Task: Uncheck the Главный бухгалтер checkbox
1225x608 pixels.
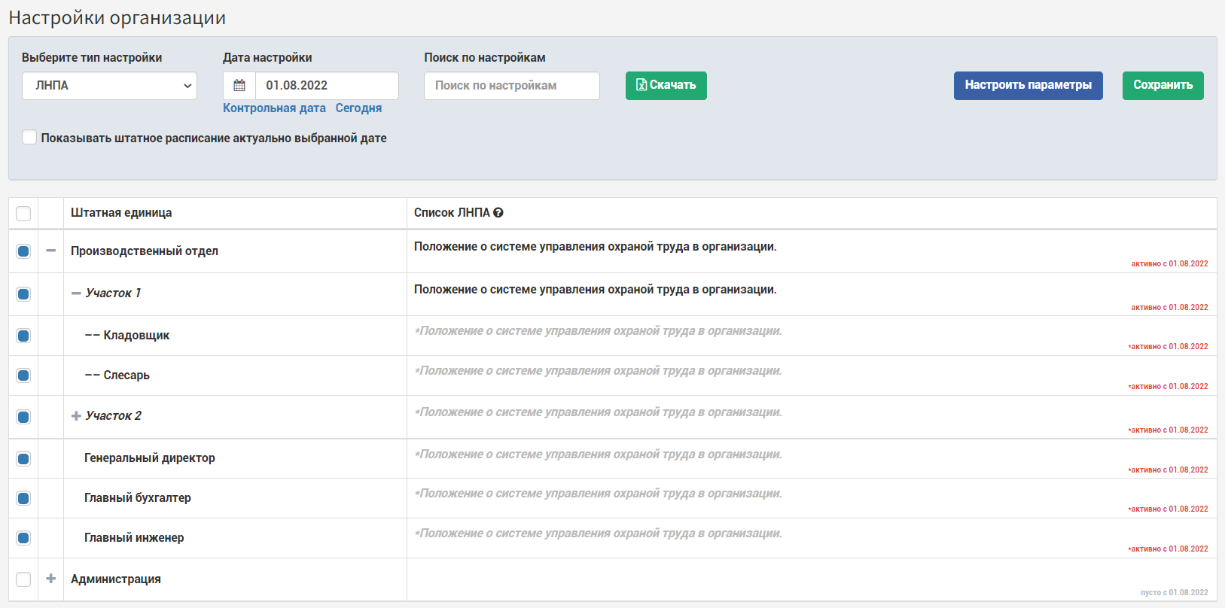Action: tap(23, 498)
